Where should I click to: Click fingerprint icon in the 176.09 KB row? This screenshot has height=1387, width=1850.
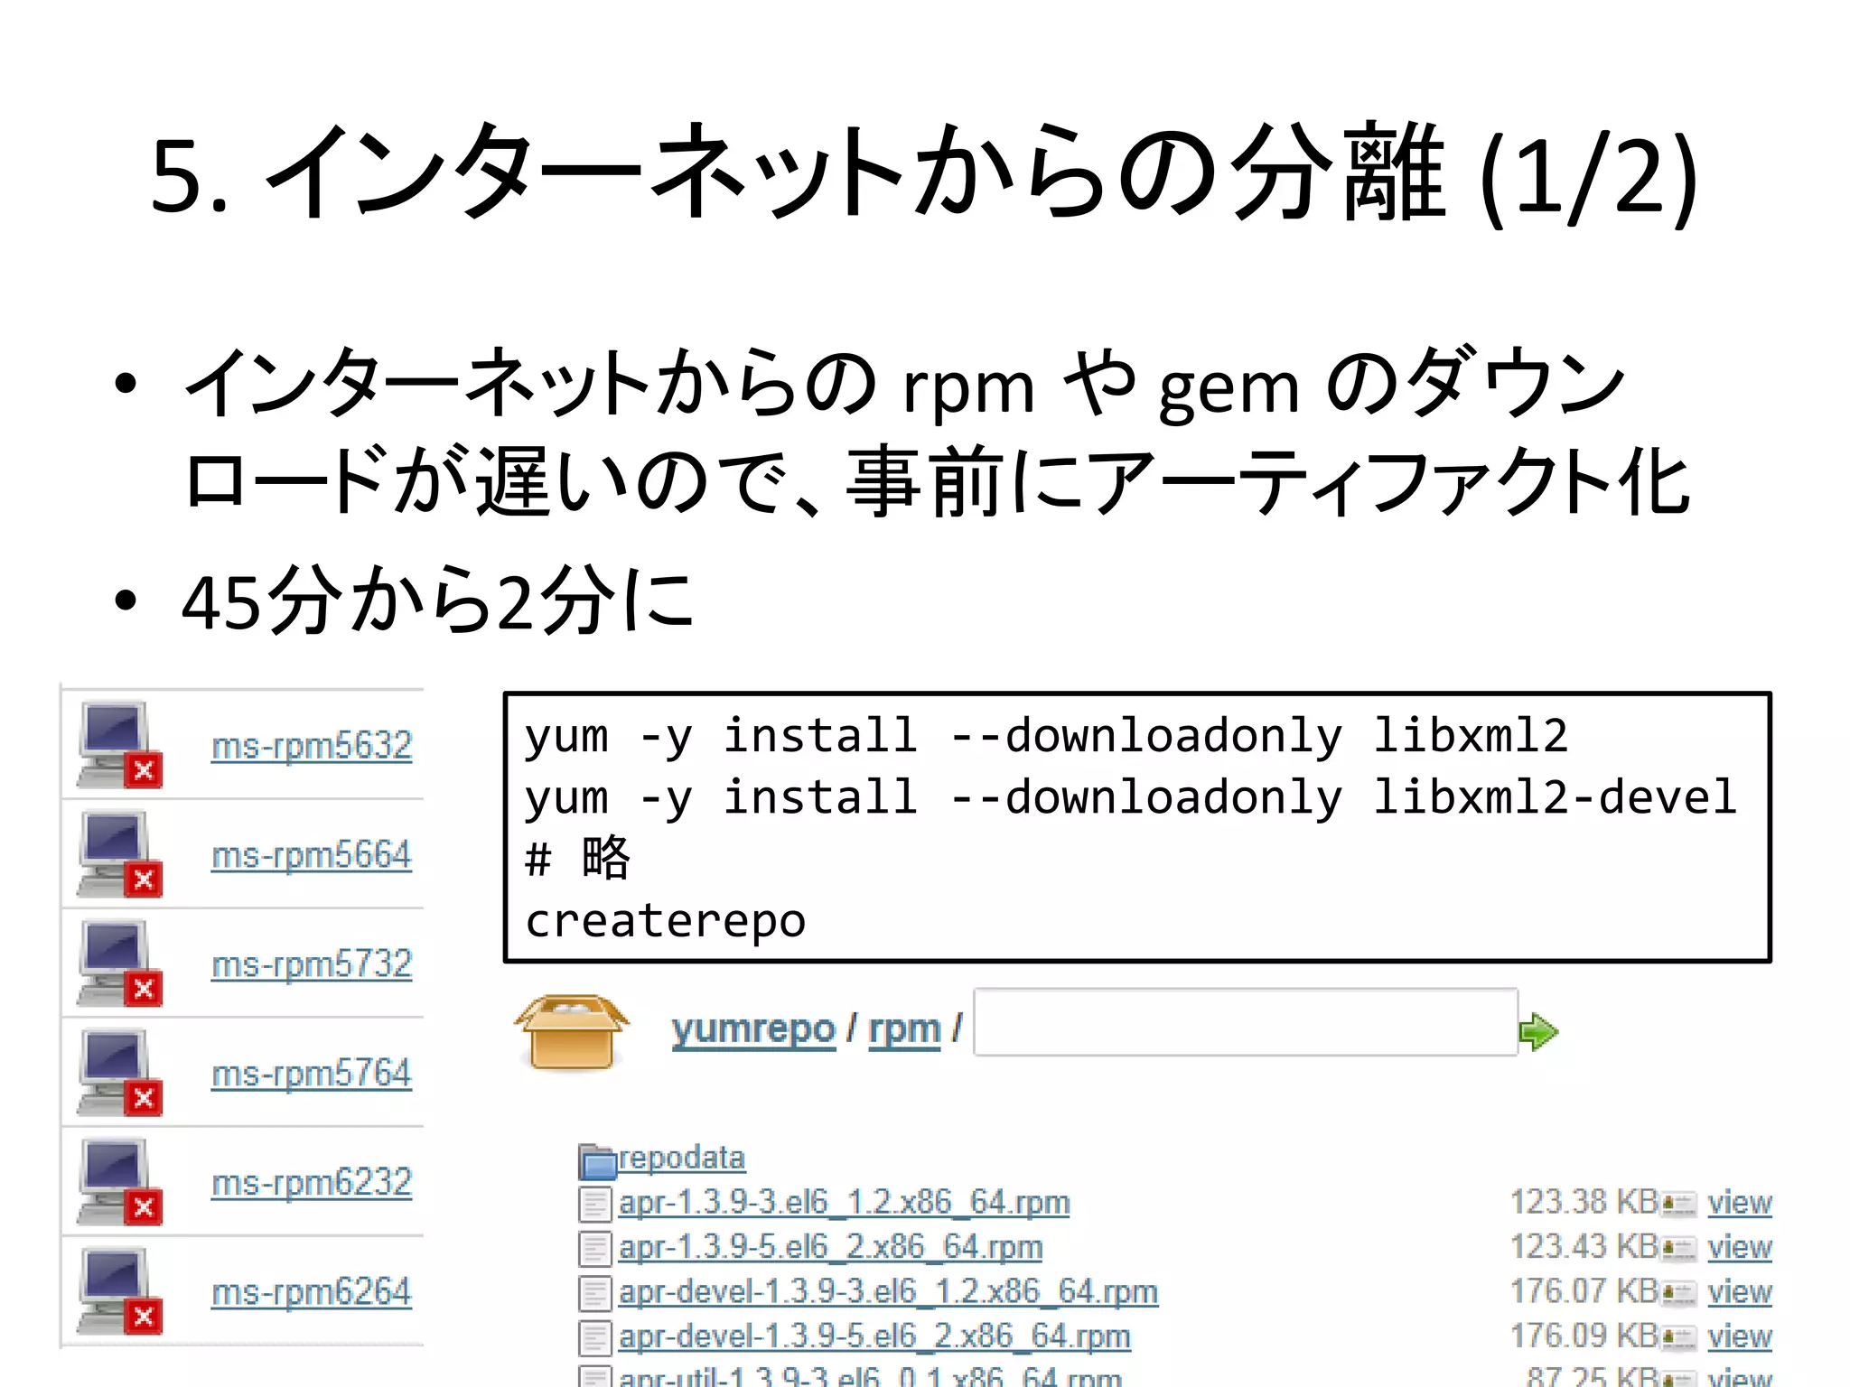pyautogui.click(x=1679, y=1338)
